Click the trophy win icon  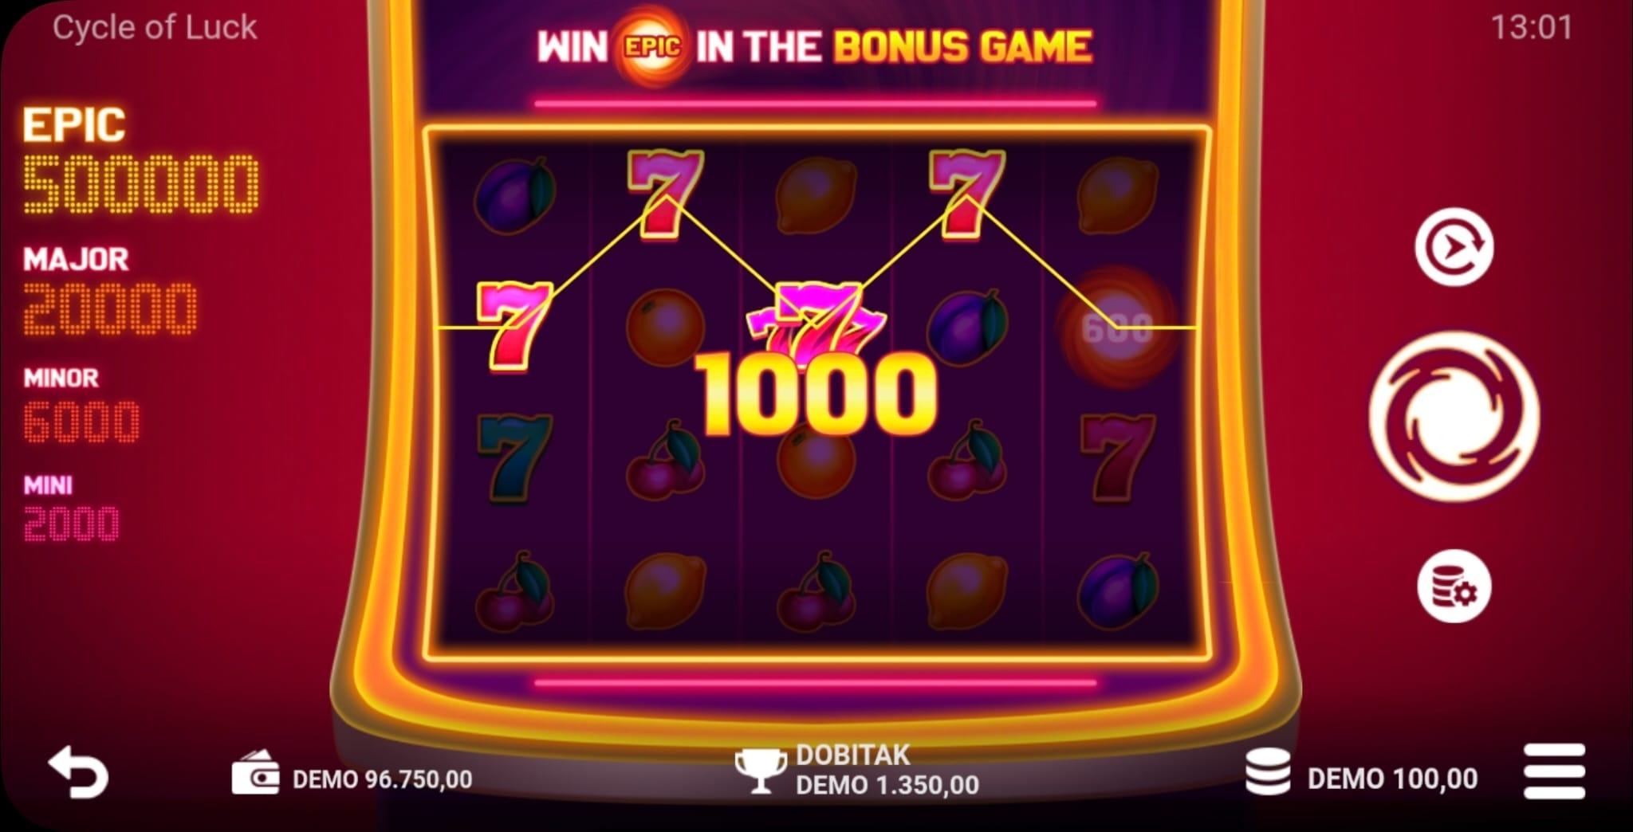(760, 771)
